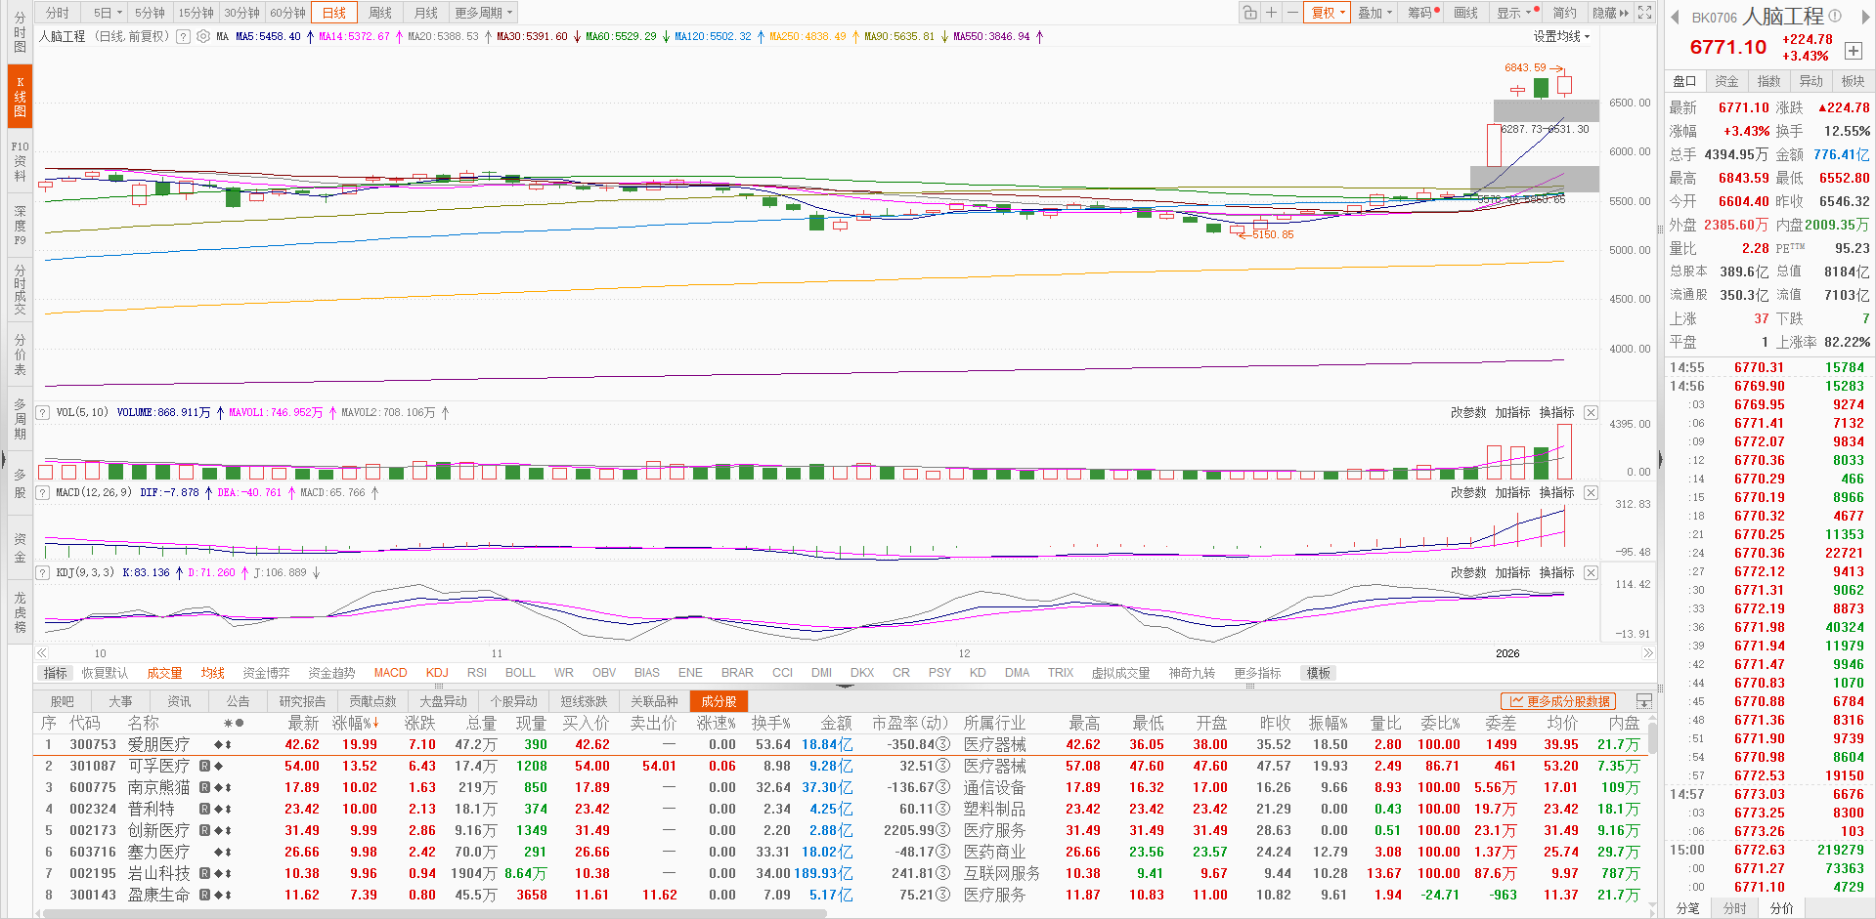The width and height of the screenshot is (1876, 919).
Task: Click the 更多成分股数据 button
Action: [x=1559, y=701]
